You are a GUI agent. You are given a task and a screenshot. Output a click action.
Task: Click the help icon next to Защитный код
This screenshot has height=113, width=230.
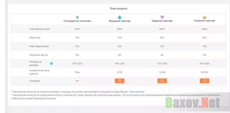pos(46,55)
